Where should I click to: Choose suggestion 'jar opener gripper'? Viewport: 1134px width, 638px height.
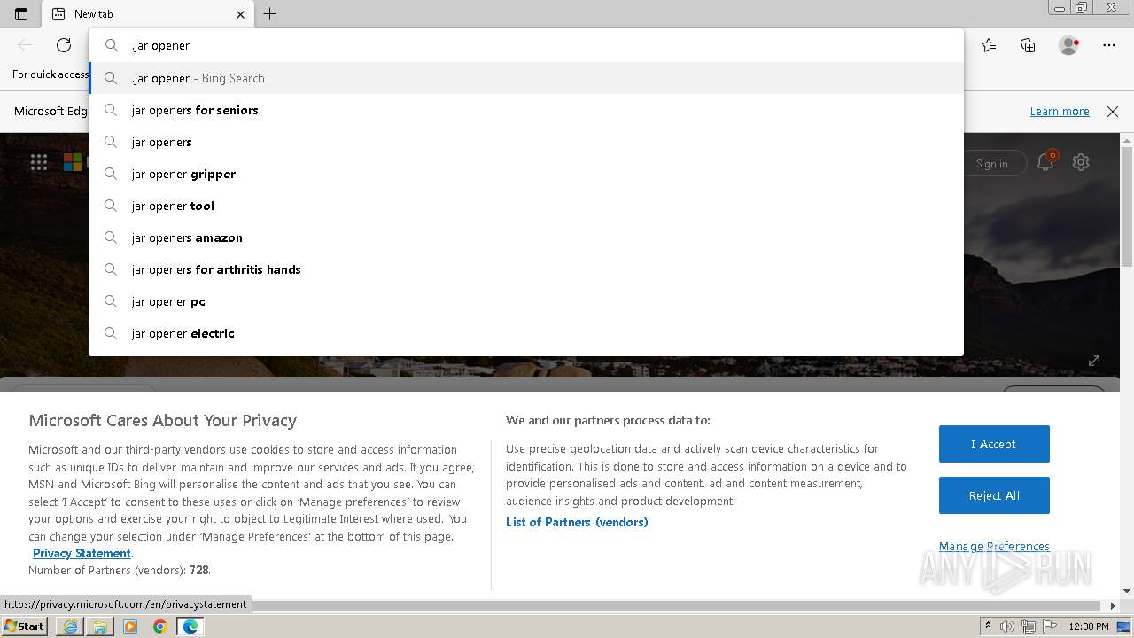pyautogui.click(x=526, y=174)
